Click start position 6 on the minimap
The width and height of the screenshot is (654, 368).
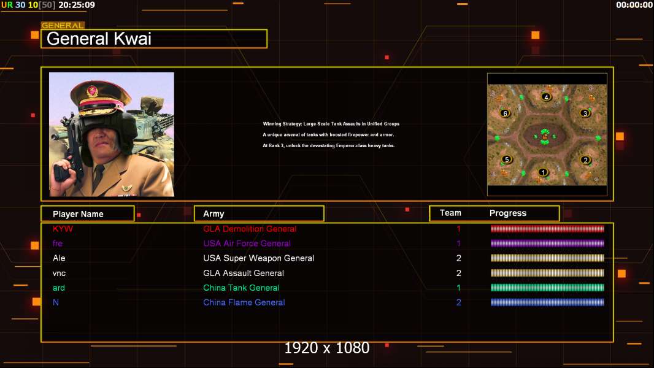pyautogui.click(x=505, y=113)
